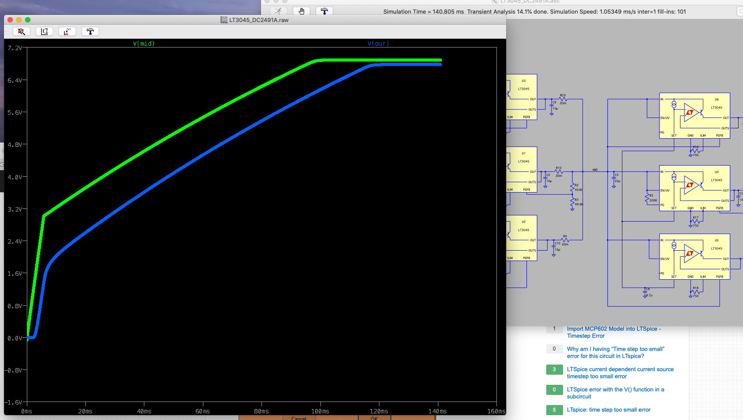Viewport: 743px width, 420px height.
Task: Select the U2 LT3045 block in schematic
Action: pyautogui.click(x=522, y=238)
